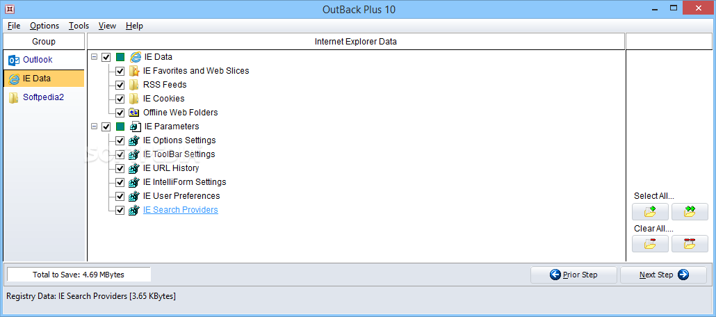Click the OutBack Plus app icon in title bar

coord(8,8)
